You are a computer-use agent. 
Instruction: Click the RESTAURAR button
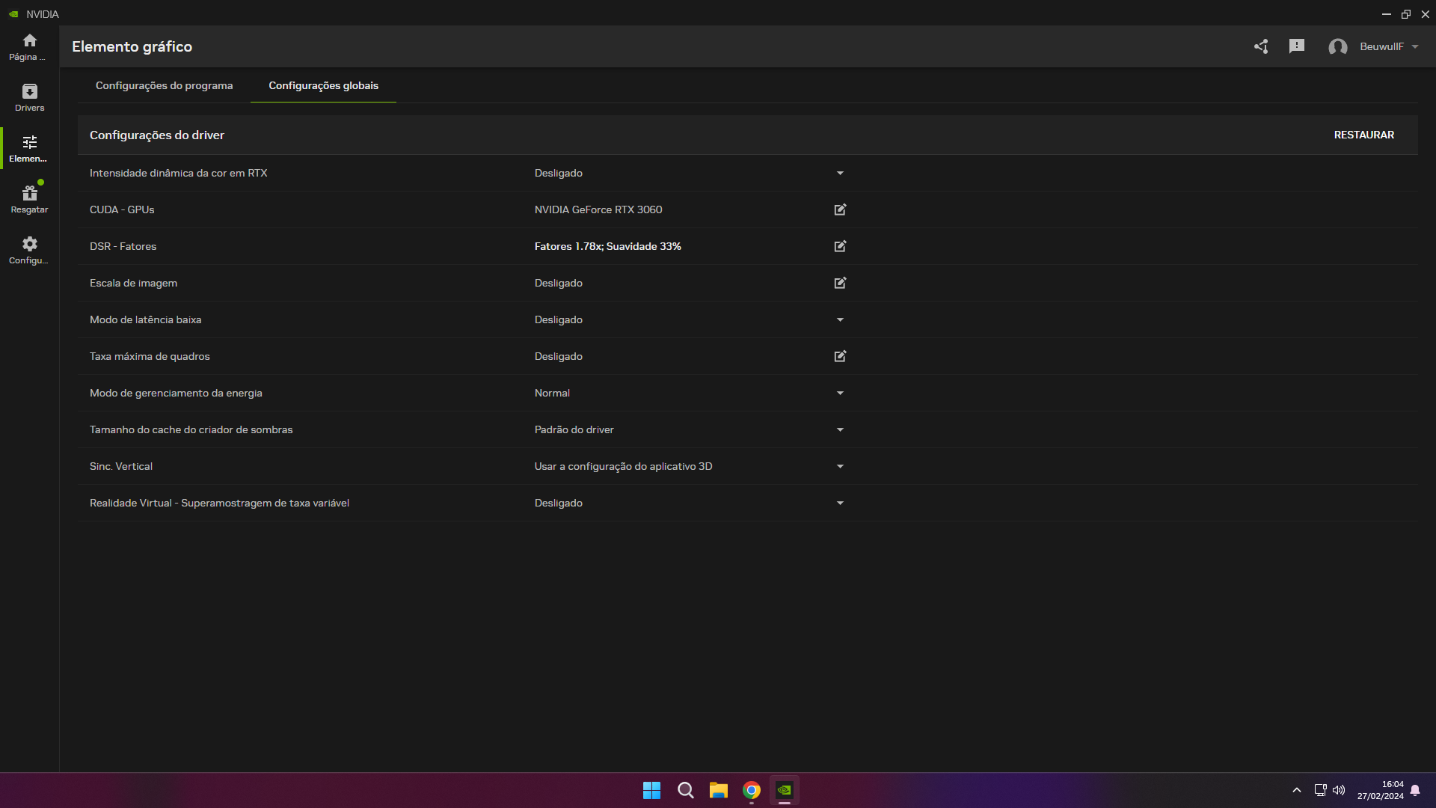tap(1363, 135)
